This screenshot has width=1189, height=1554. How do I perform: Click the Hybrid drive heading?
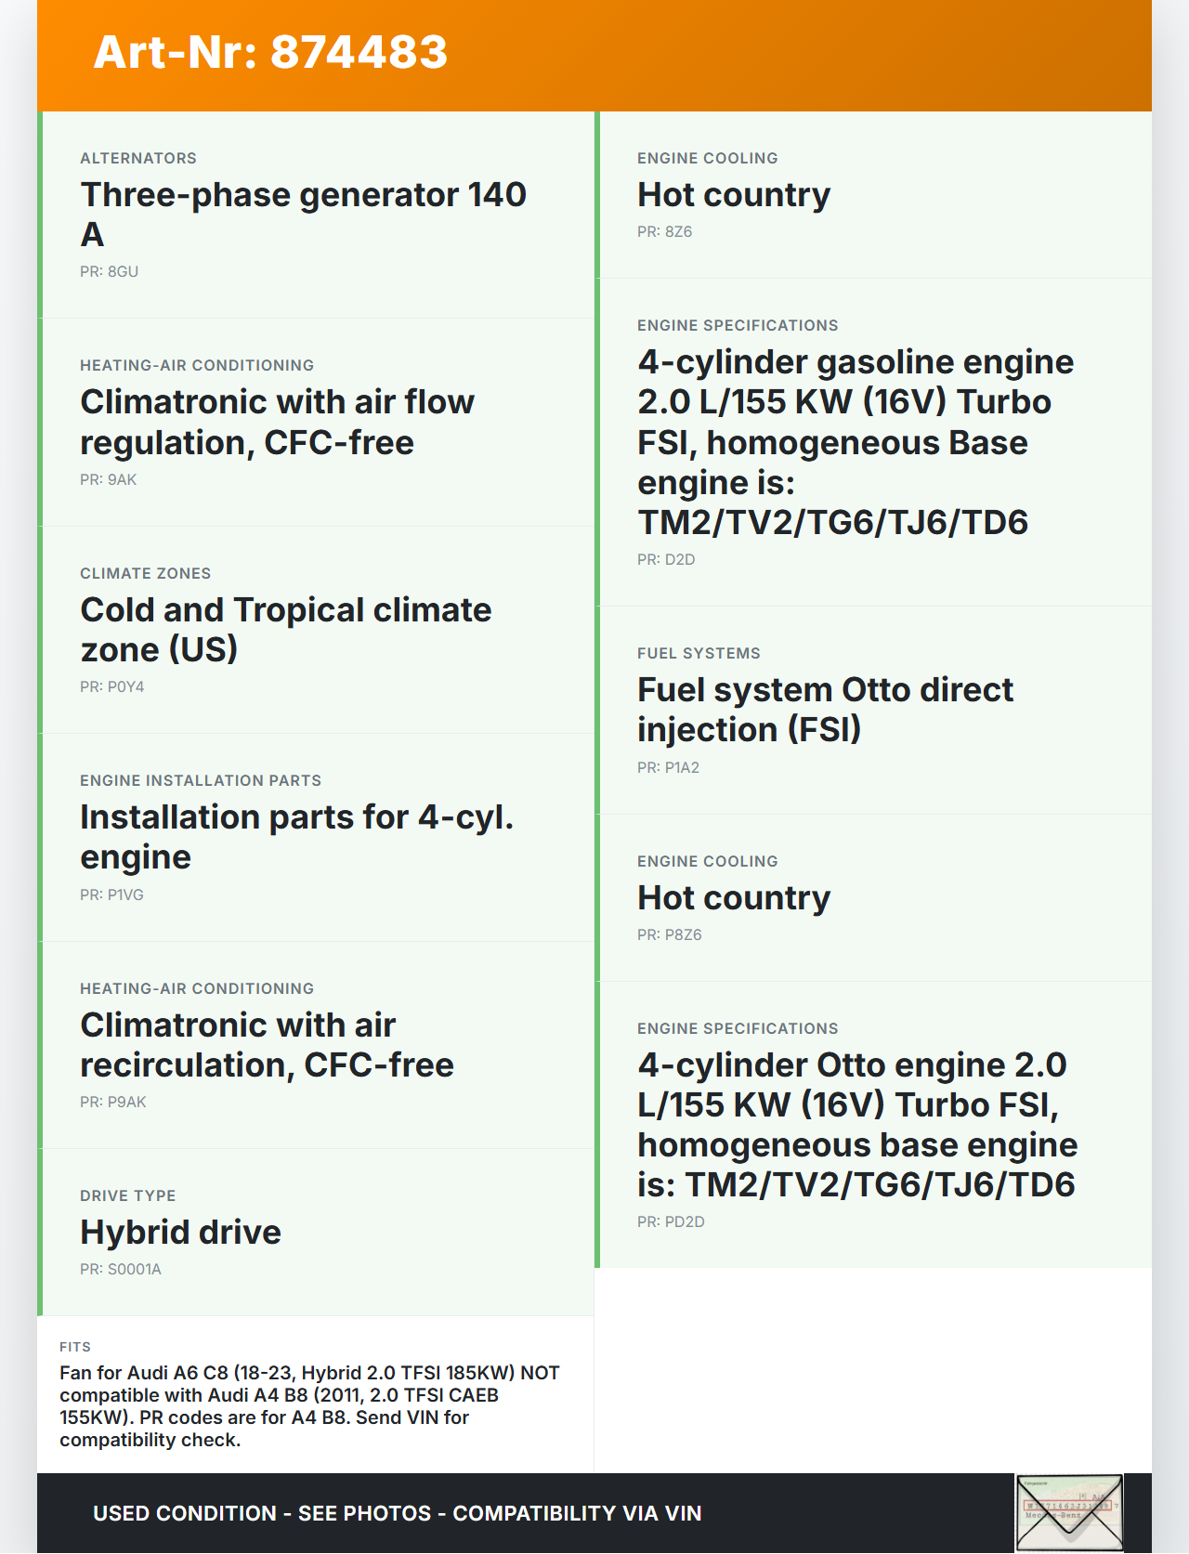tap(180, 1232)
